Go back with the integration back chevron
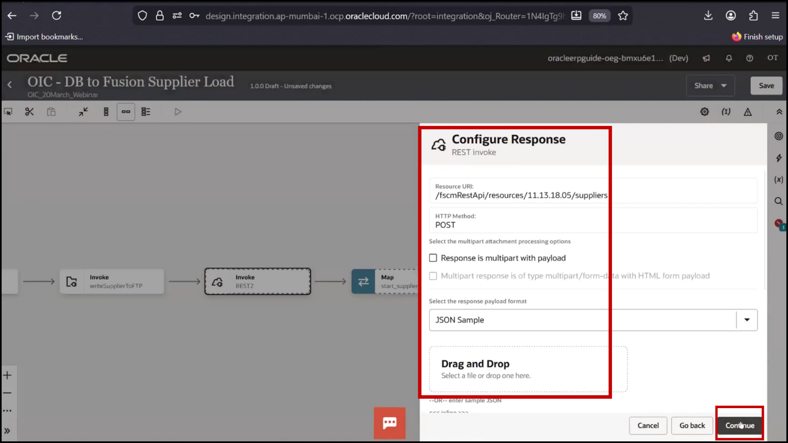This screenshot has width=788, height=443. pyautogui.click(x=9, y=85)
